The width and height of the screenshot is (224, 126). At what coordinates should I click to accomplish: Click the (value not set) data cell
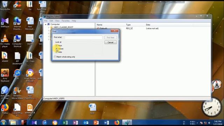(x=152, y=28)
